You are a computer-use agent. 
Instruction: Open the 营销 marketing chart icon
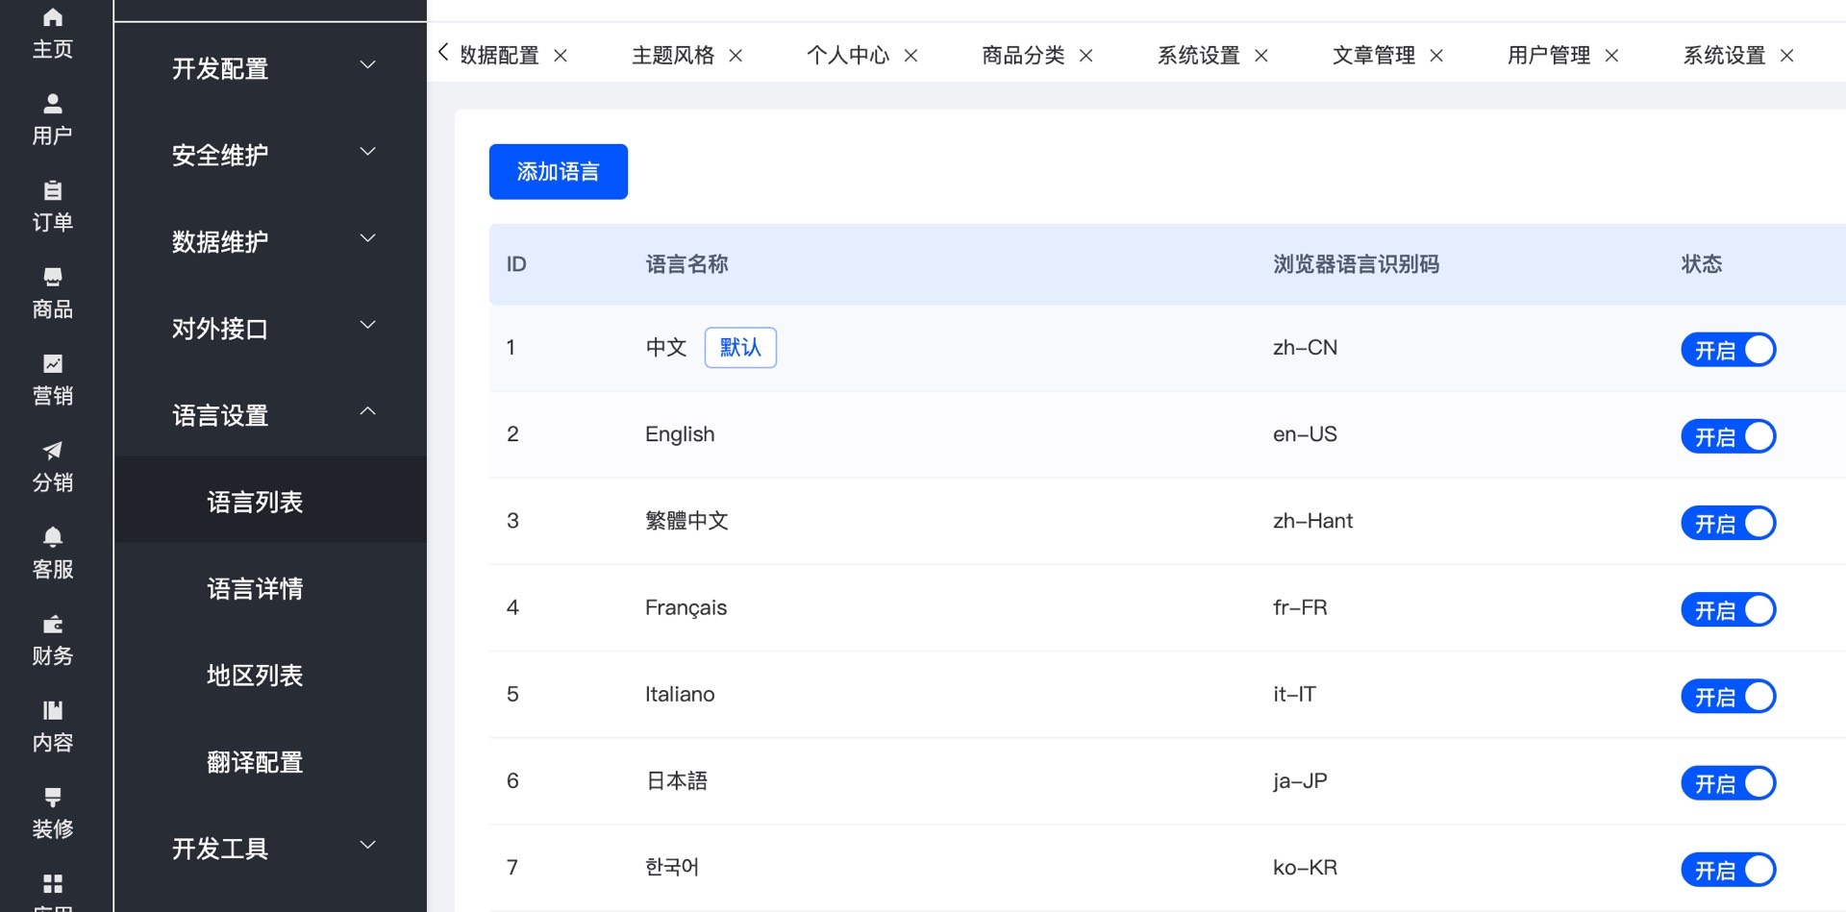click(x=53, y=364)
